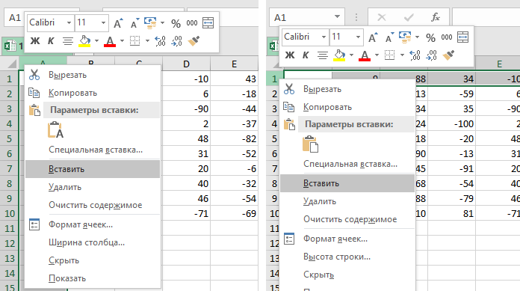The width and height of the screenshot is (520, 291).
Task: Open Специальная вставка... in left context menu
Action: pos(96,150)
